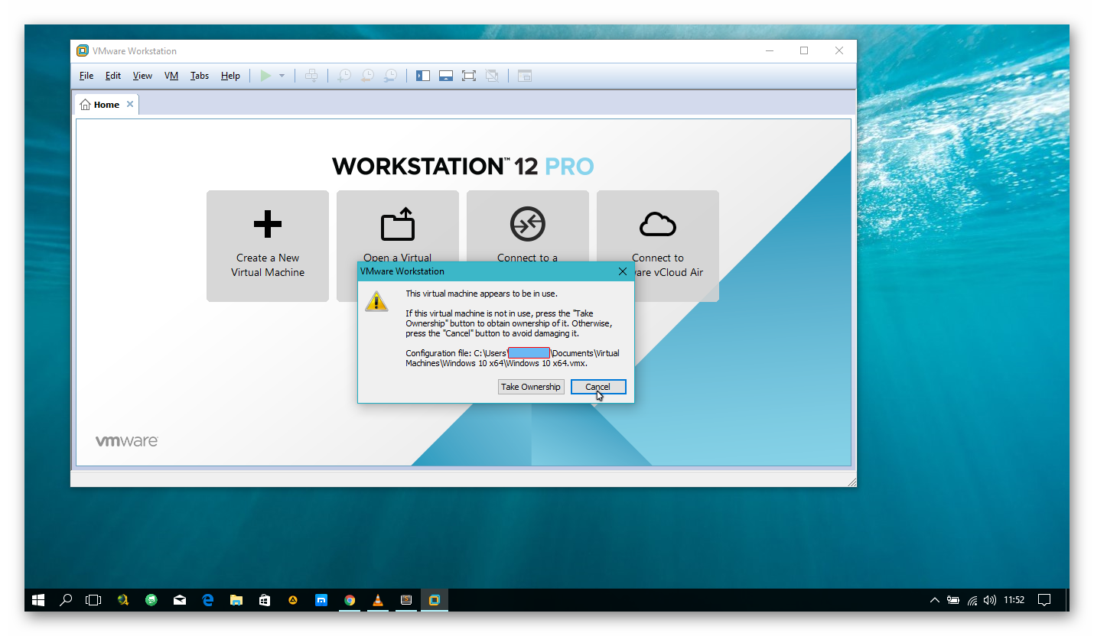This screenshot has height=636, width=1094.
Task: Click the Take Ownership button
Action: tap(531, 387)
